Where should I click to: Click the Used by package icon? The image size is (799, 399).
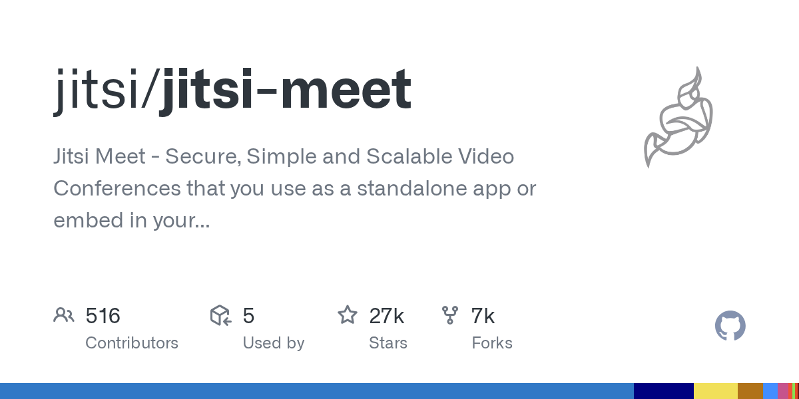(220, 315)
